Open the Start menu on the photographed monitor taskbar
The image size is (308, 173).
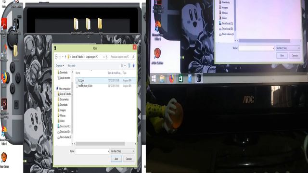click(154, 79)
